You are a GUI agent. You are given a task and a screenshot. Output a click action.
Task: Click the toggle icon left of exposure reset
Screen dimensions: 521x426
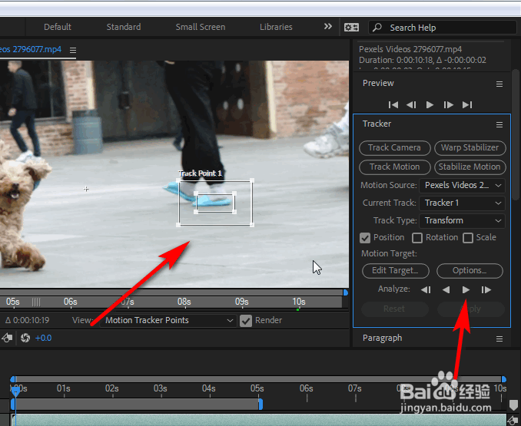click(x=6, y=338)
